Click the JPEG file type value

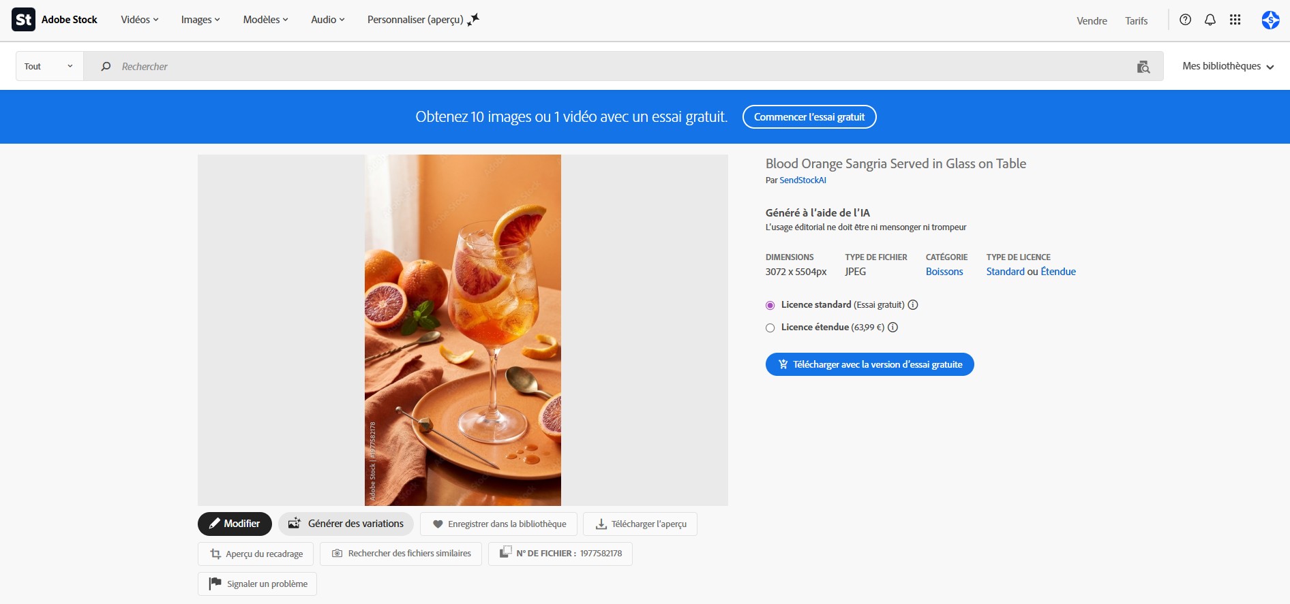[x=856, y=272]
